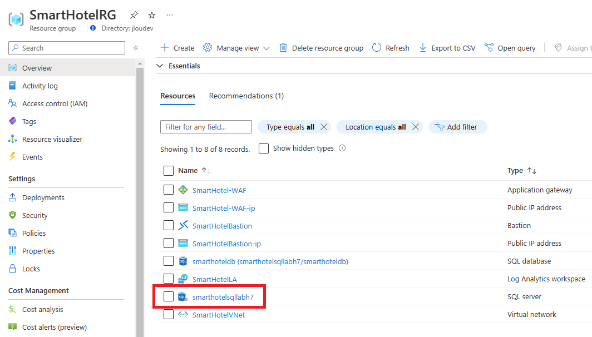Enable Show hidden types checkbox
This screenshot has height=337, width=592.
264,148
